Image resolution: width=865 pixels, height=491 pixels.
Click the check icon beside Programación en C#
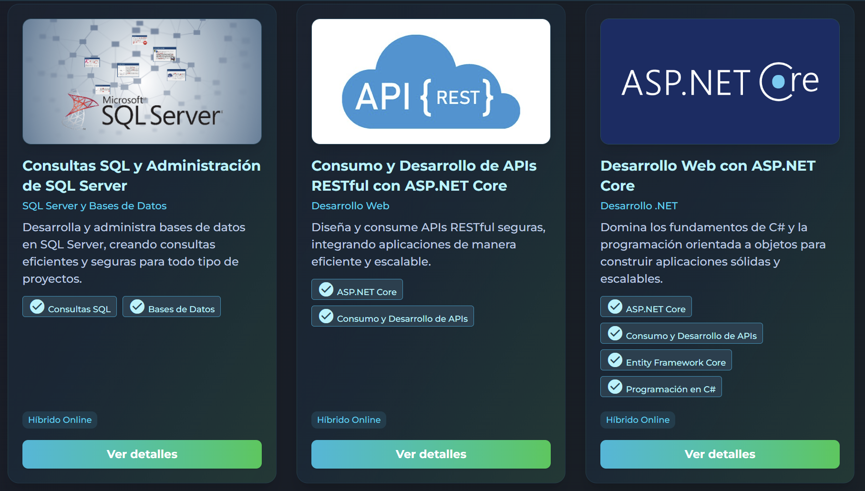(615, 387)
